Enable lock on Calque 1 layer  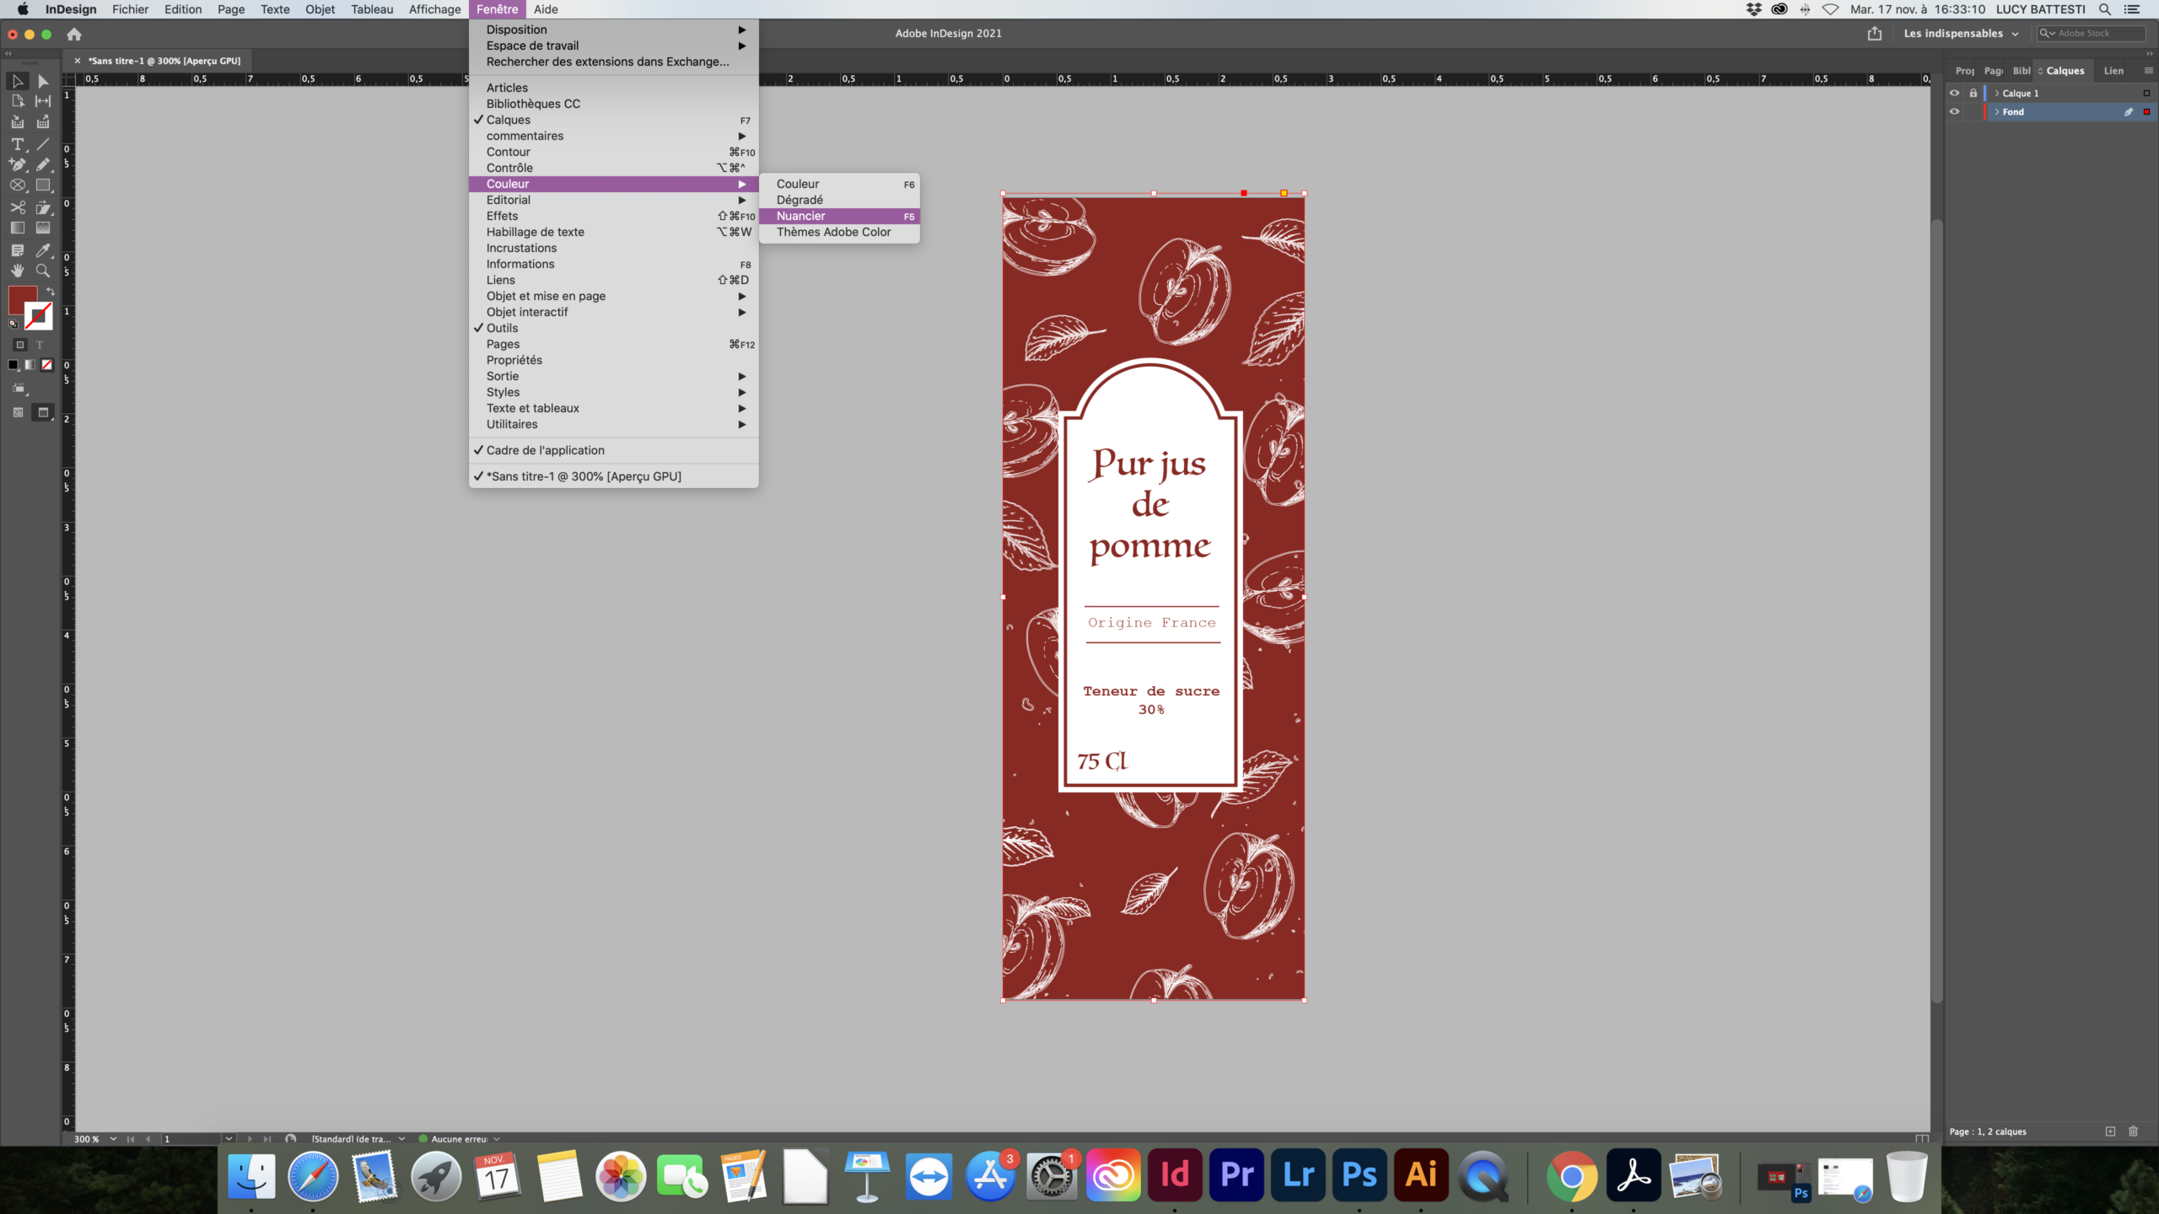click(1972, 92)
